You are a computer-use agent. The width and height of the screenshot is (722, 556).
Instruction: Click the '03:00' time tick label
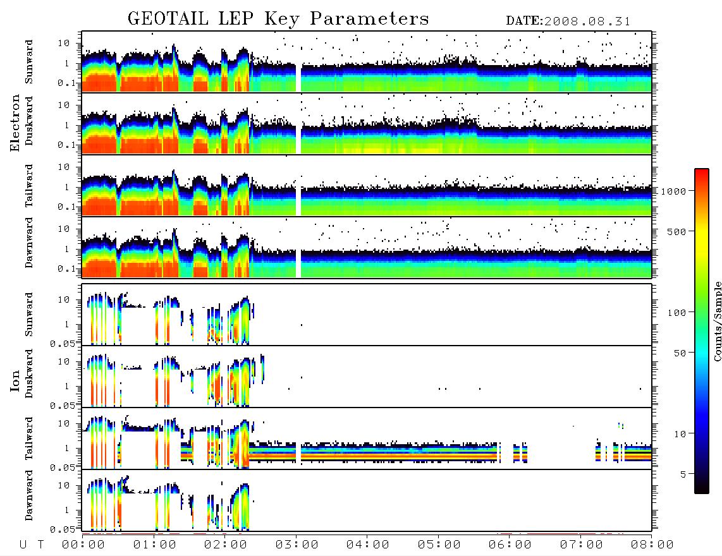pos(297,545)
